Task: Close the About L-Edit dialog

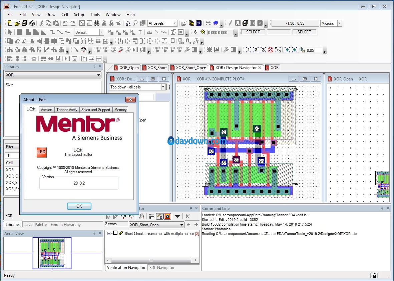Action: click(x=131, y=99)
